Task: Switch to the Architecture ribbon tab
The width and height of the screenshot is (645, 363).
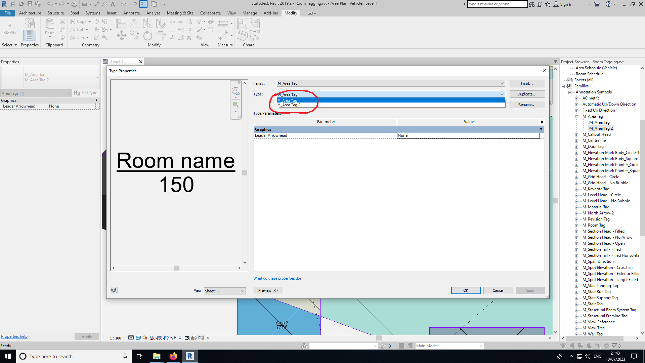Action: tap(30, 13)
